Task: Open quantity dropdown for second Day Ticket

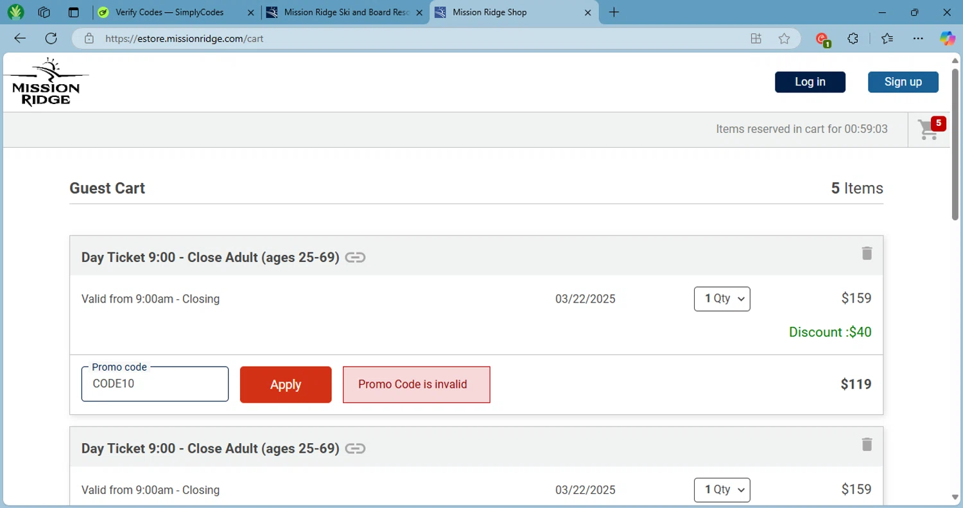Action: tap(722, 489)
